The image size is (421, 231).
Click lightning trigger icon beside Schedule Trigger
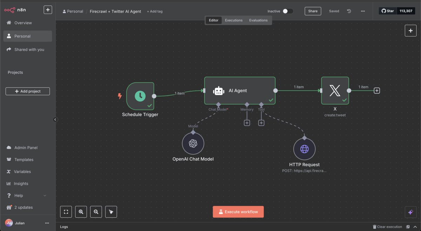point(120,96)
